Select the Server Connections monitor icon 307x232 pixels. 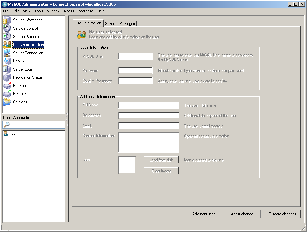[7, 53]
